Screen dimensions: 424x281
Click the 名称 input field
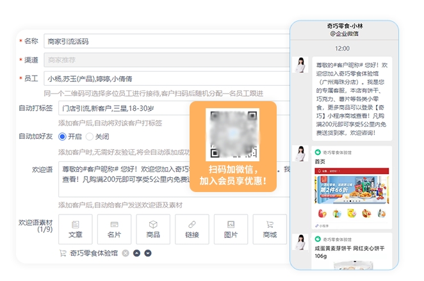click(x=167, y=41)
